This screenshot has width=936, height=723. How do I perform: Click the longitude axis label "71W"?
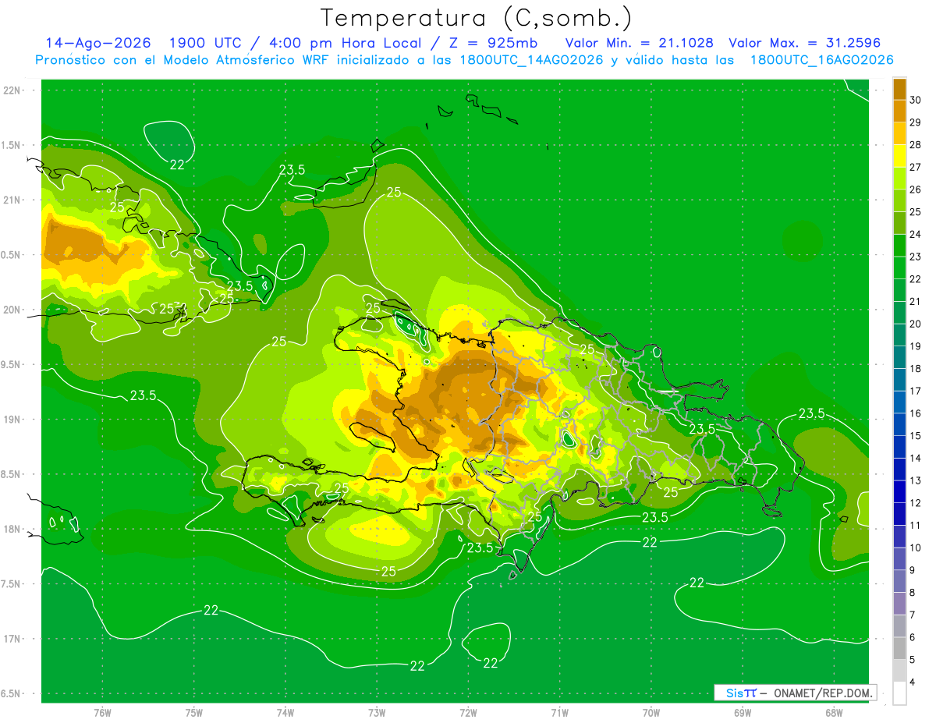559,713
